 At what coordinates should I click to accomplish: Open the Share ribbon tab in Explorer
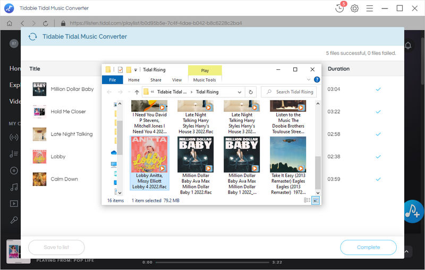tap(156, 80)
